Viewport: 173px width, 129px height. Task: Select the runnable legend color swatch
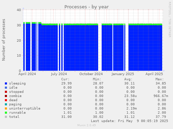pyautogui.click(x=6, y=113)
